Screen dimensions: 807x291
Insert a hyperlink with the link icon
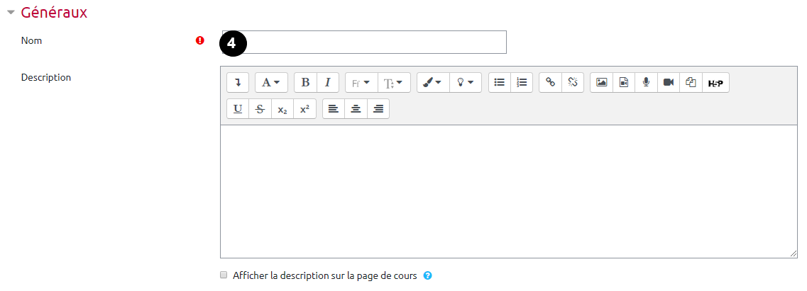point(550,83)
